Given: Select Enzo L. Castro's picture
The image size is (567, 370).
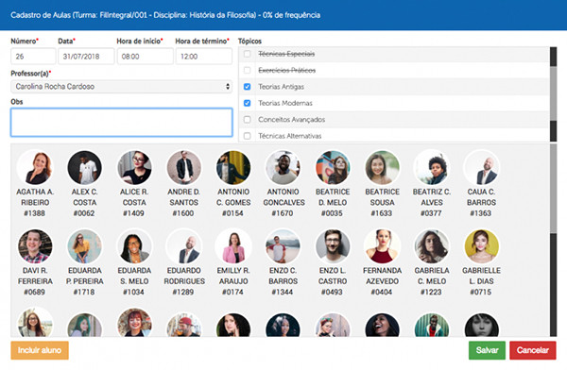Looking at the screenshot, I should pos(333,246).
